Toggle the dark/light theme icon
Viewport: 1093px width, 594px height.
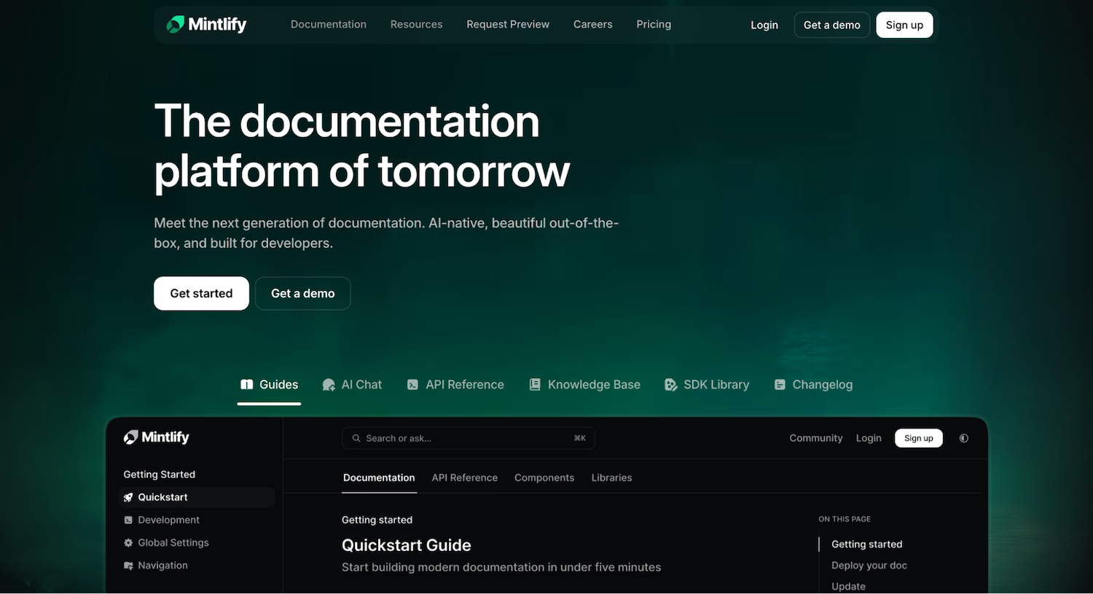(x=963, y=438)
